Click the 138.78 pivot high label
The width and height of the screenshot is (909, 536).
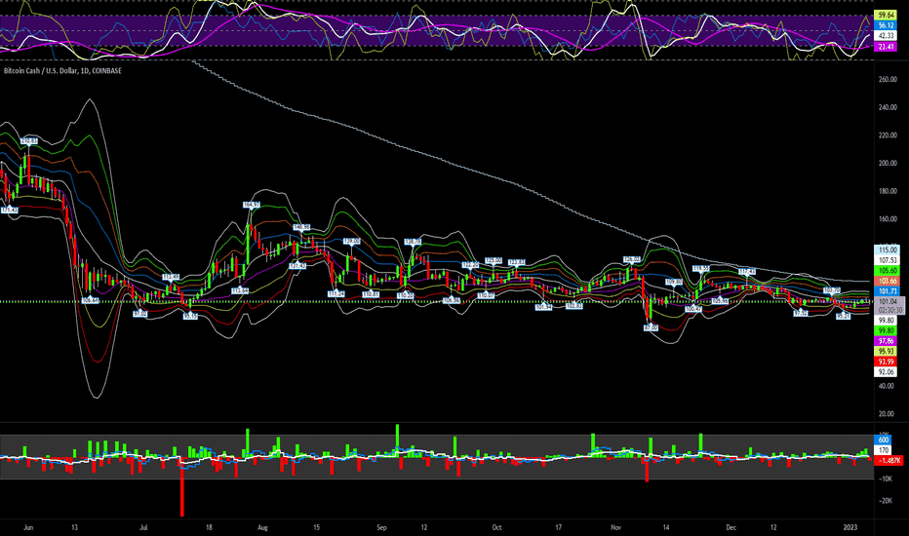[x=413, y=241]
